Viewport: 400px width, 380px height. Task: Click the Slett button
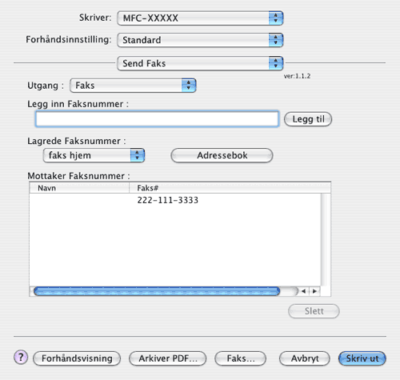pos(314,311)
